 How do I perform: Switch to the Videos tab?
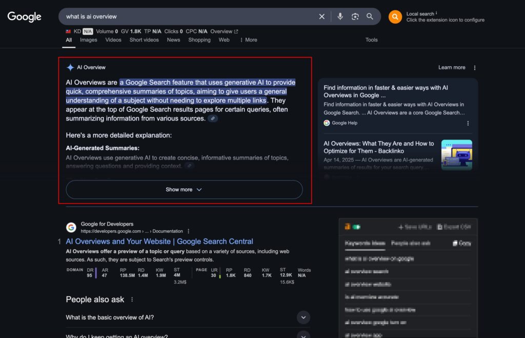coord(113,40)
